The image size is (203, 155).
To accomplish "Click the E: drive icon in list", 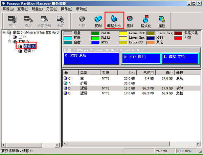I will 66,93.
